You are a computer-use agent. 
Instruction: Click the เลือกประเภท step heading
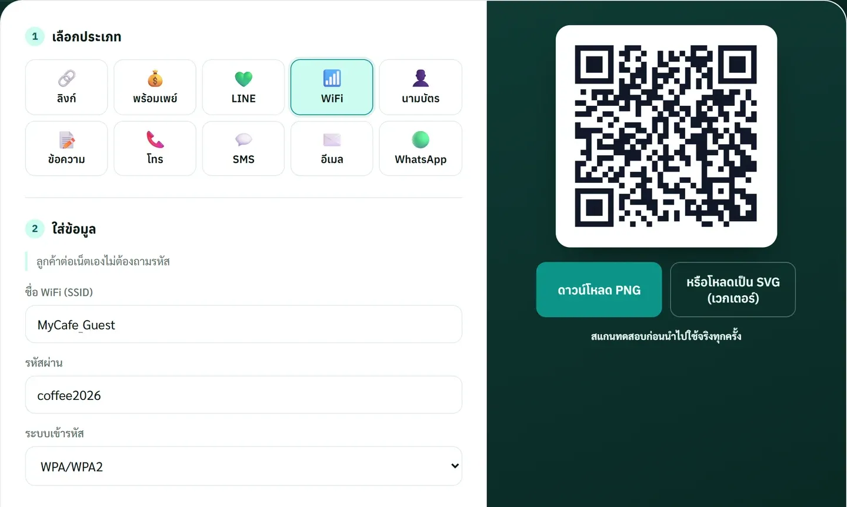[86, 36]
